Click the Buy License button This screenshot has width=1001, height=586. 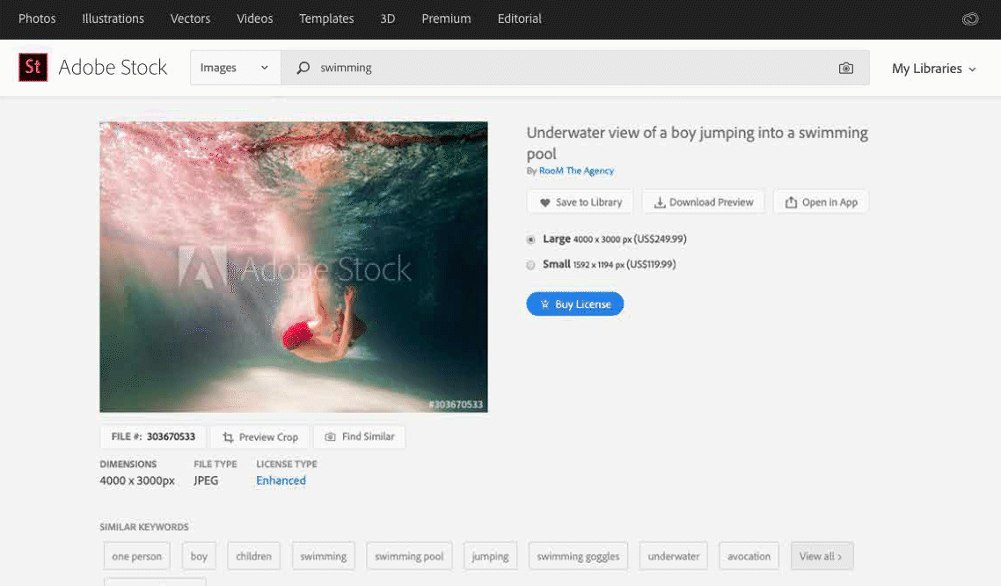click(575, 304)
